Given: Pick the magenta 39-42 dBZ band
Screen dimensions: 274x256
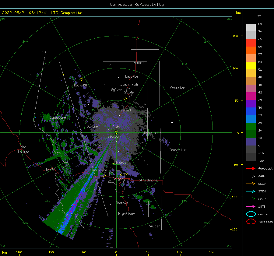Looking at the screenshot, I should coord(251,96).
